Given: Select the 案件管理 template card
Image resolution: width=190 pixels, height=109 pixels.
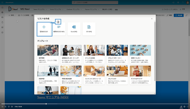Looking at the screenshot, I should coord(48,54).
